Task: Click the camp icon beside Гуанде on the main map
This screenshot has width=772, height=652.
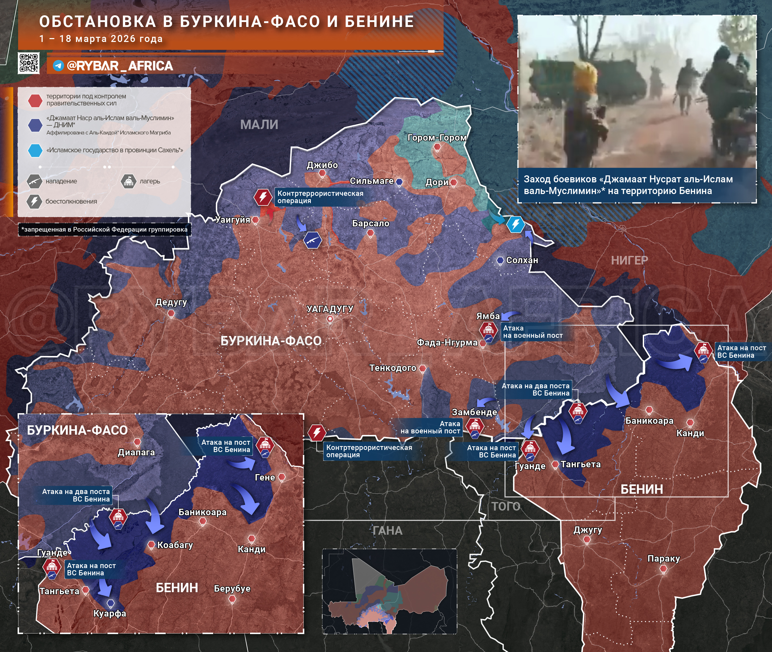Action: [x=530, y=449]
